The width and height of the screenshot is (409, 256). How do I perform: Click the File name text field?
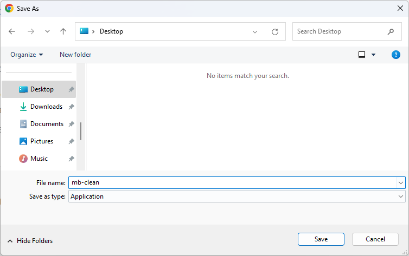click(x=232, y=183)
